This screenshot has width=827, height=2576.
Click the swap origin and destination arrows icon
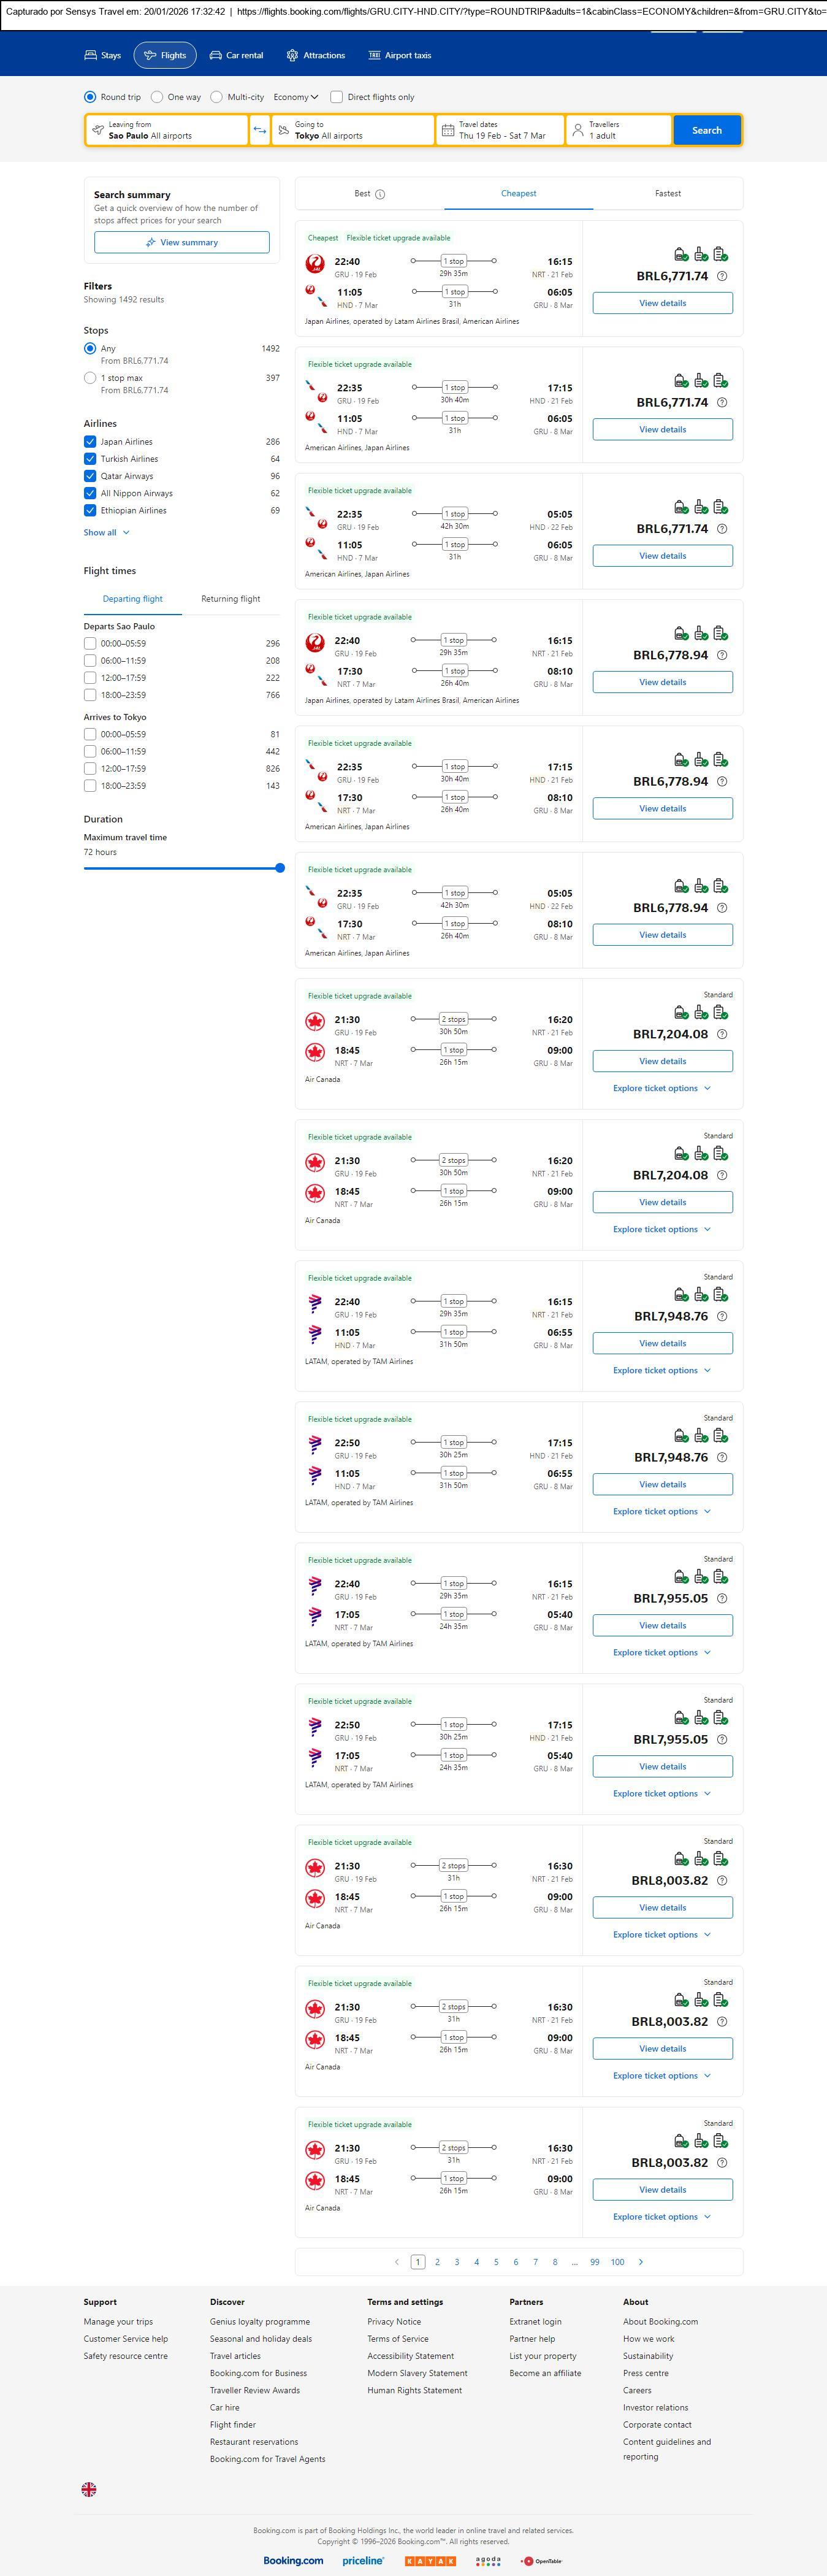point(260,130)
